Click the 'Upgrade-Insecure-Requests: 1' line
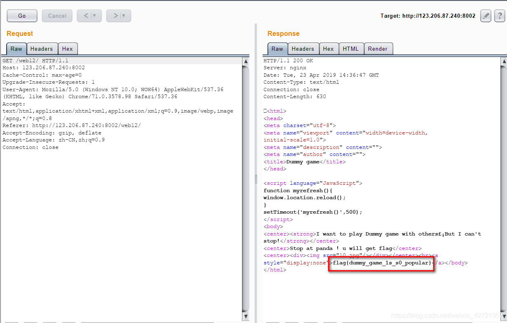This screenshot has width=507, height=323. (x=49, y=82)
